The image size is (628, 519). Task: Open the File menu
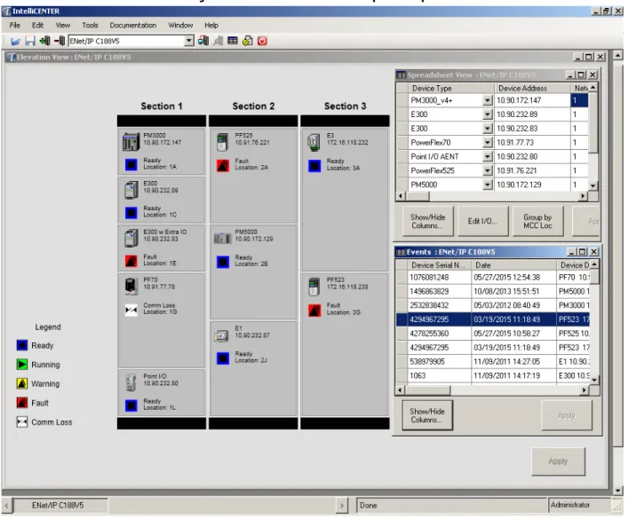pos(15,25)
